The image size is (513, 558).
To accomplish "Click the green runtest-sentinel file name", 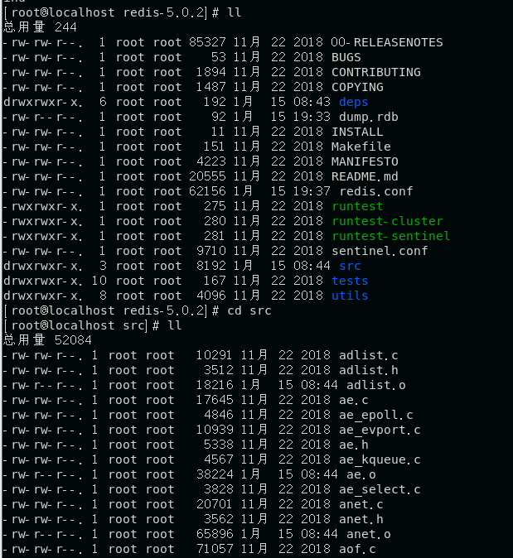I will pos(390,236).
